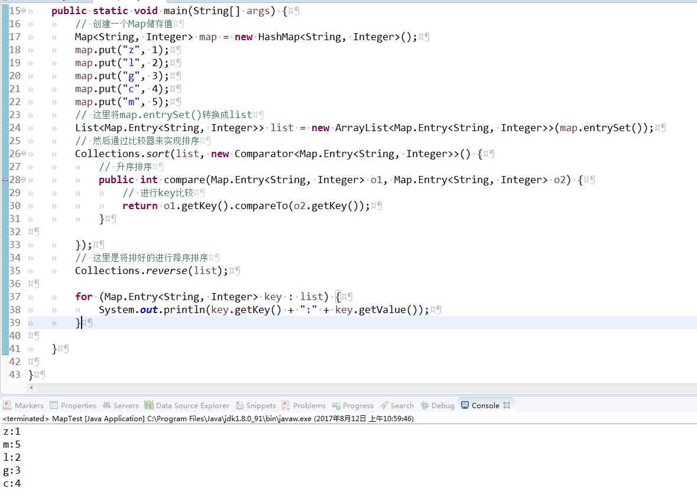Click the editor horizontal scrollbar left arrow
The width and height of the screenshot is (697, 495).
point(31,387)
